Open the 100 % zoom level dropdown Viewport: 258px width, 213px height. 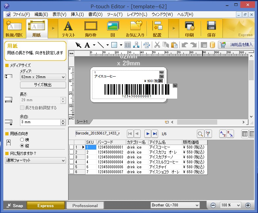coord(230,205)
